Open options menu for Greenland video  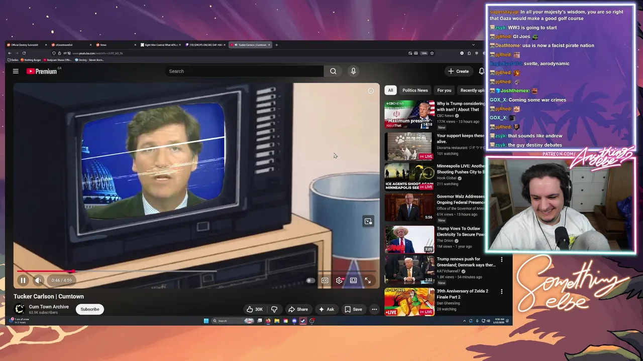click(x=501, y=260)
